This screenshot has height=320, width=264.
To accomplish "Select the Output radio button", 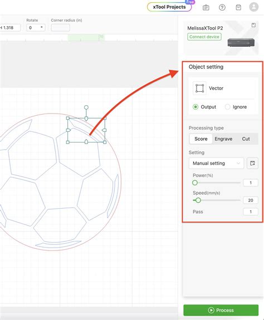I will [195, 107].
